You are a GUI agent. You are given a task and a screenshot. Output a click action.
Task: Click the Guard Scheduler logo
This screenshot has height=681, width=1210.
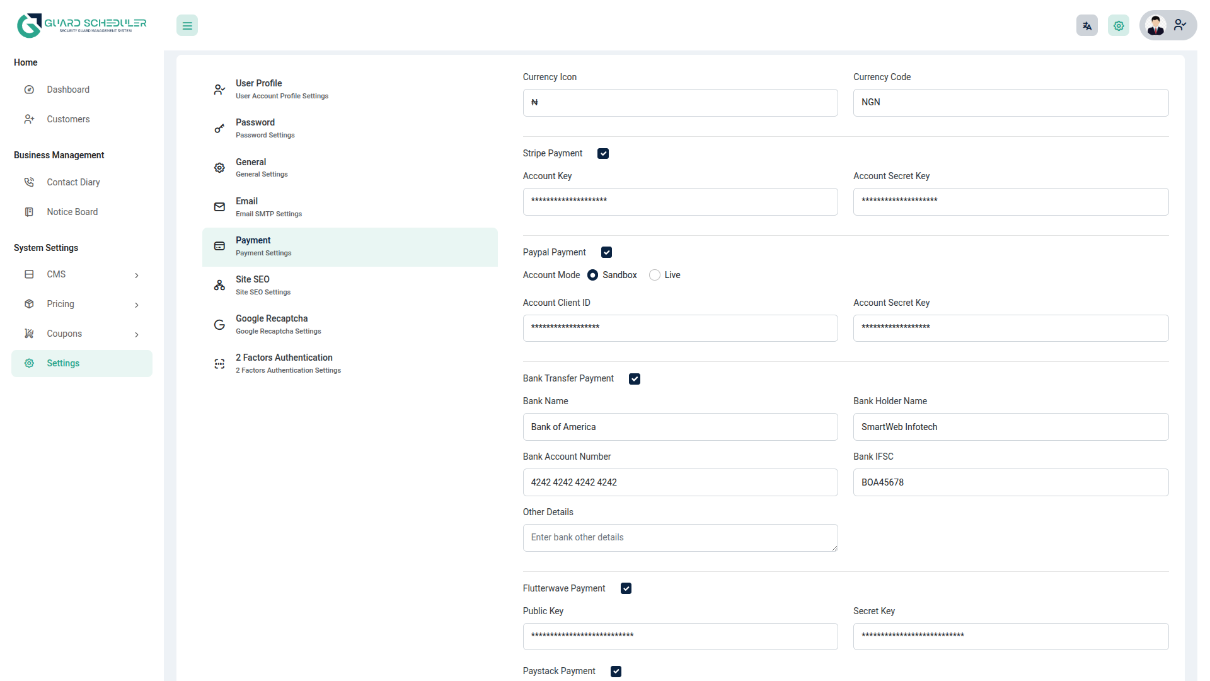(x=81, y=25)
